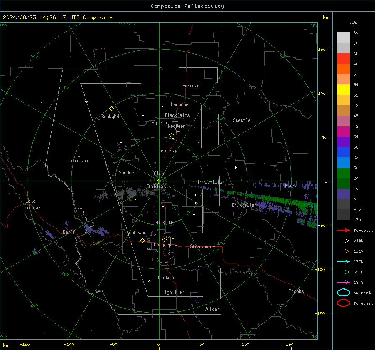
Task: Click the Composite_Reflectivity title text
Action: [187, 6]
